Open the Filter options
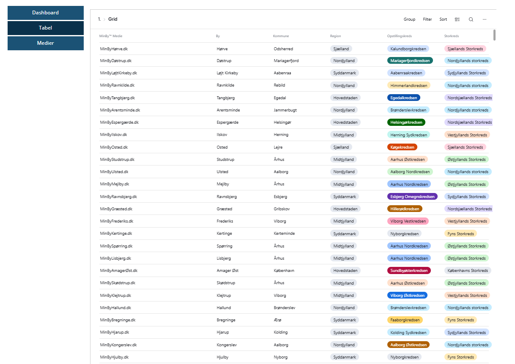 [427, 19]
